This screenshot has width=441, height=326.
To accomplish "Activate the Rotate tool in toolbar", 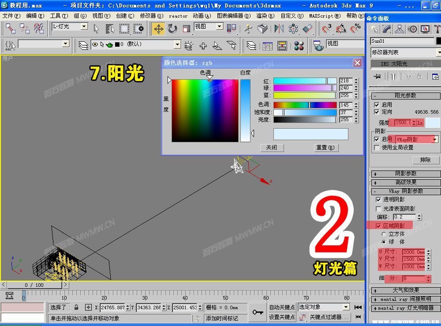I will point(172,29).
